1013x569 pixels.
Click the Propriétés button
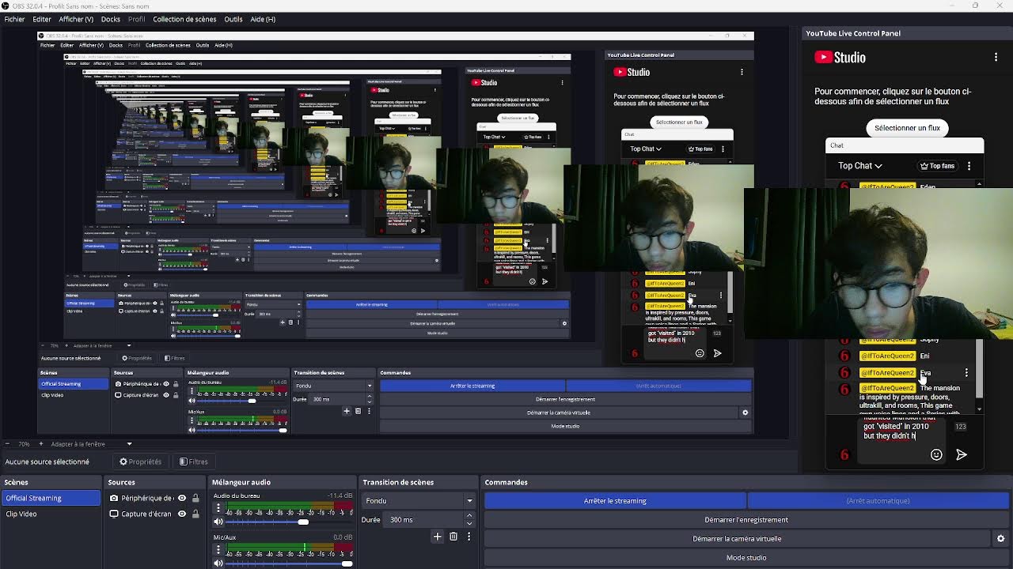tap(140, 462)
